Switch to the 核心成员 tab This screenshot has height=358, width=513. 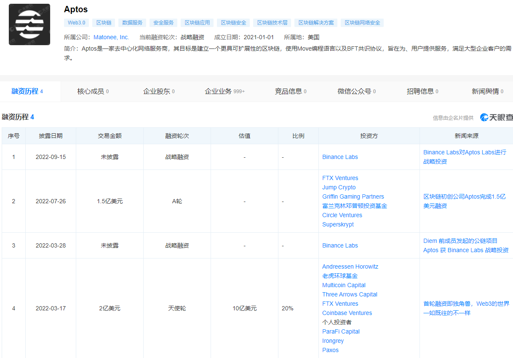click(x=93, y=92)
